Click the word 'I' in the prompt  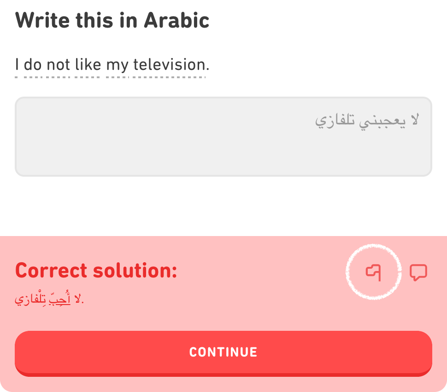point(18,64)
